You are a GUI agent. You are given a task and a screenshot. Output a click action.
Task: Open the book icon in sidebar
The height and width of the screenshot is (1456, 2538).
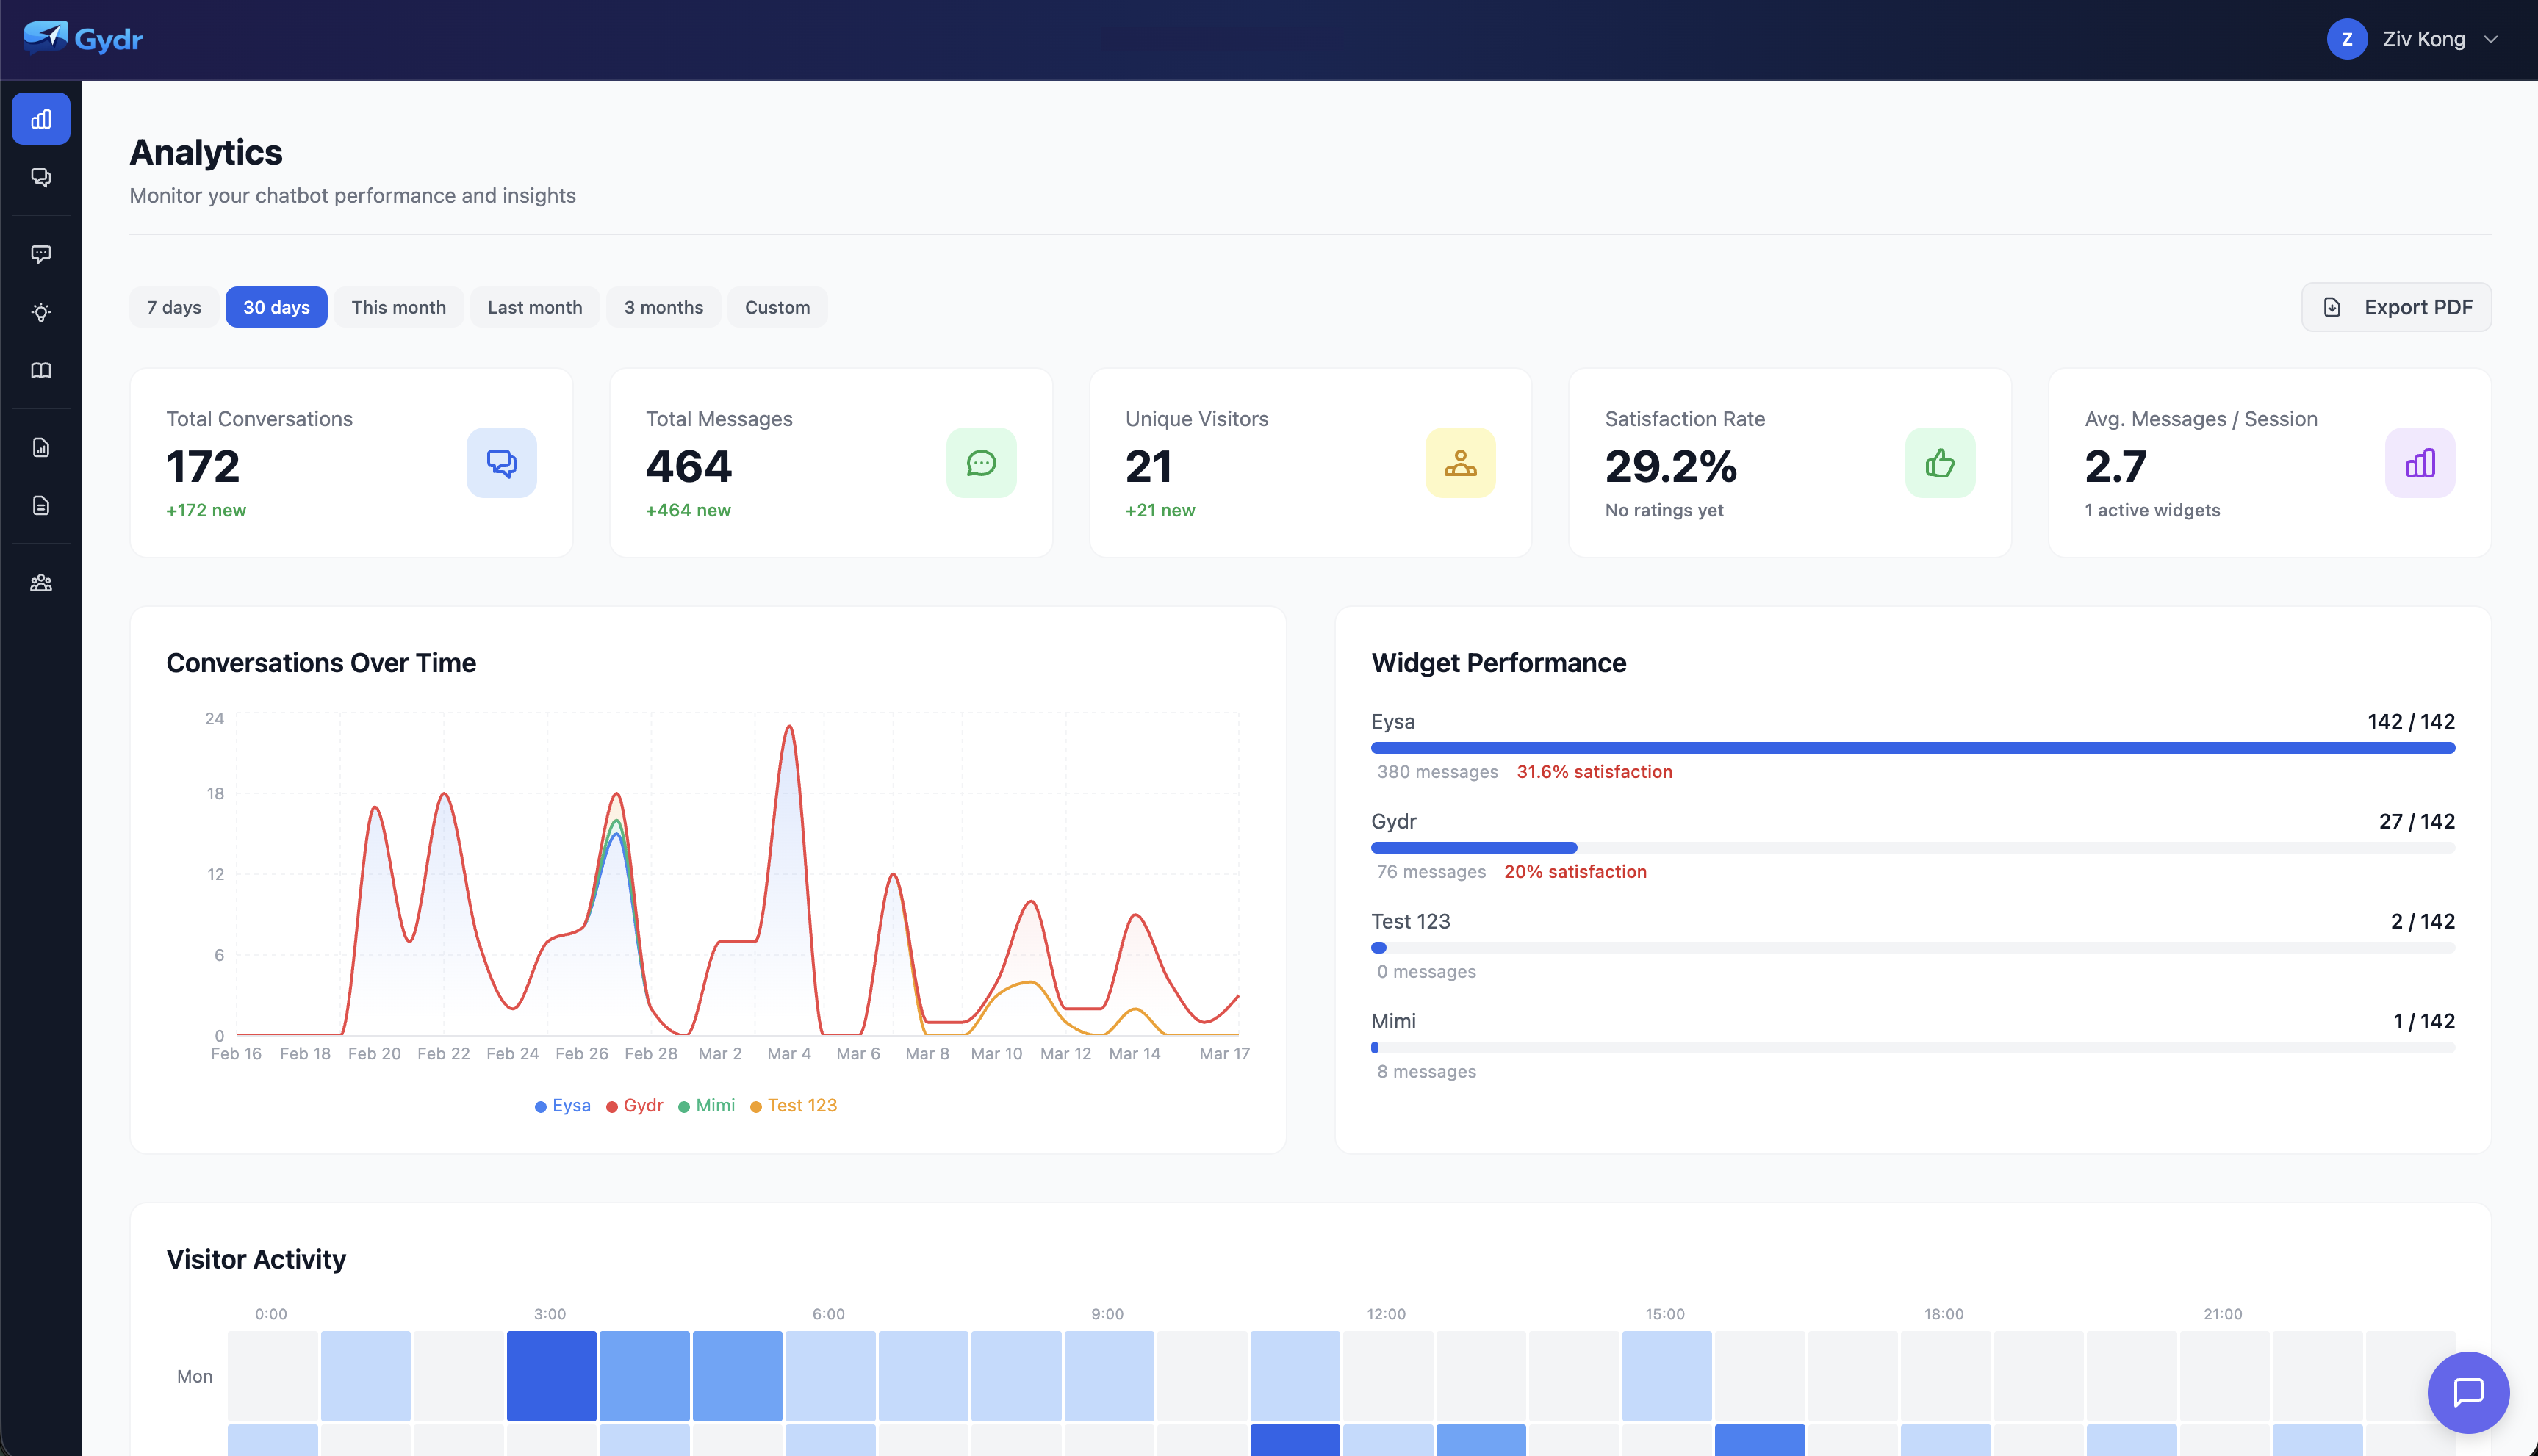41,370
